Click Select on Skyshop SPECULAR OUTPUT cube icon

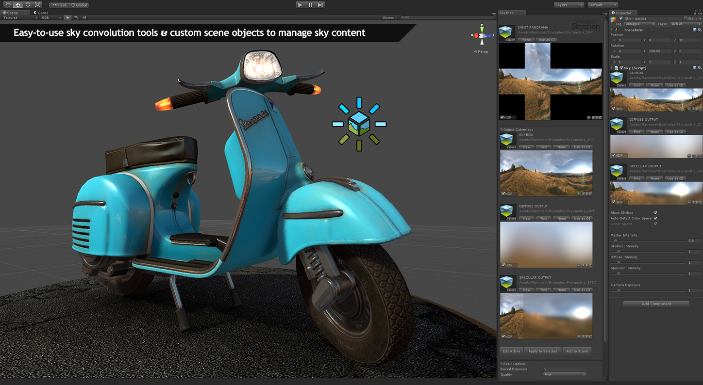click(507, 284)
